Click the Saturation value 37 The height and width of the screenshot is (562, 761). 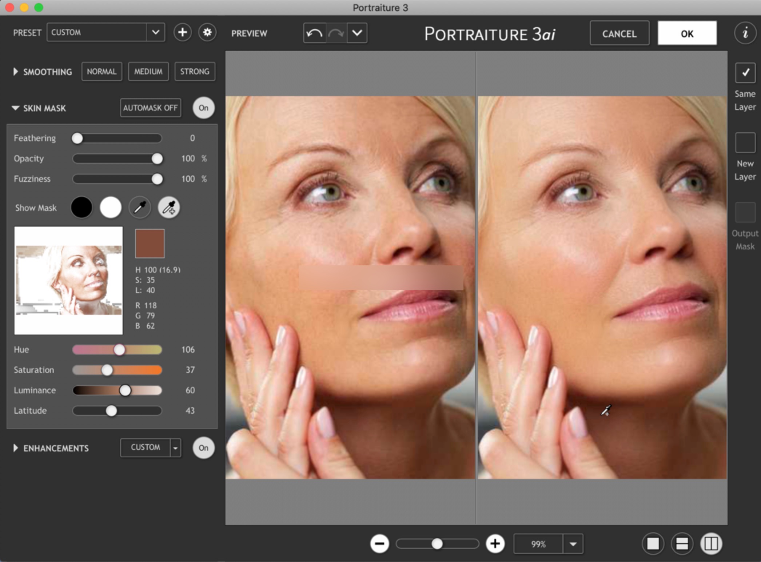(x=190, y=370)
